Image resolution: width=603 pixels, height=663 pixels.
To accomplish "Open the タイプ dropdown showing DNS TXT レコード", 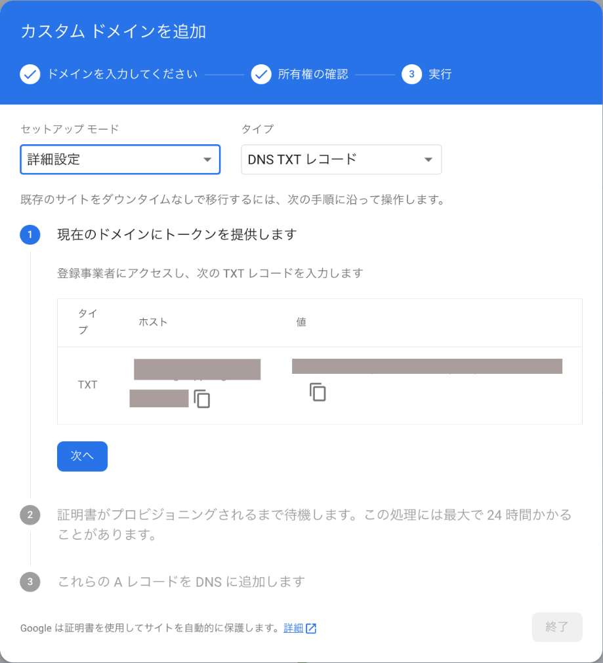I will coord(341,159).
